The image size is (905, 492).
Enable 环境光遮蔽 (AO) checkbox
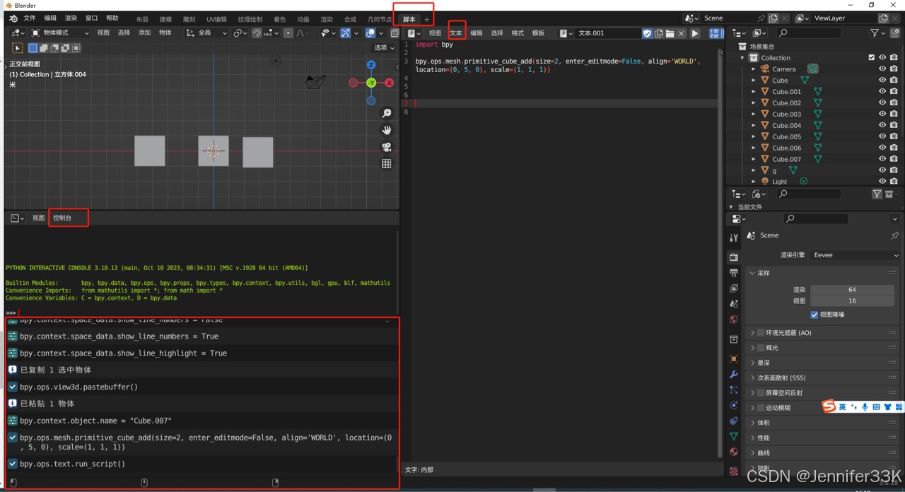coord(761,333)
